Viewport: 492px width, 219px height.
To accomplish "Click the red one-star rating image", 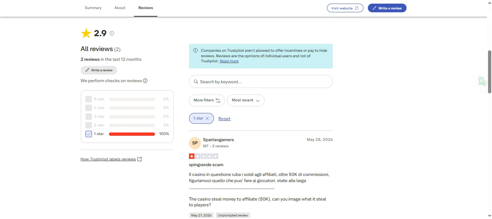I will (x=203, y=156).
